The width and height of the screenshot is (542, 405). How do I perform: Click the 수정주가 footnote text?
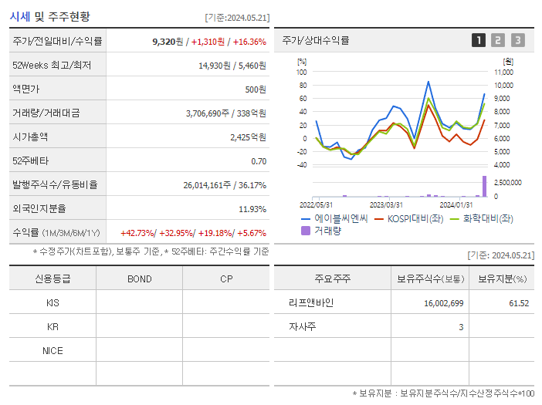[151, 251]
